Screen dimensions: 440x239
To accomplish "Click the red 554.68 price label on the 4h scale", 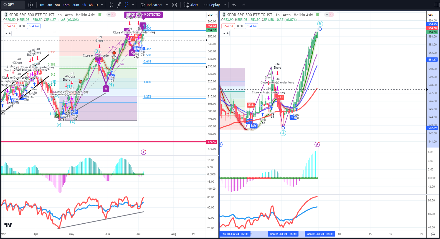I will tap(212, 26).
